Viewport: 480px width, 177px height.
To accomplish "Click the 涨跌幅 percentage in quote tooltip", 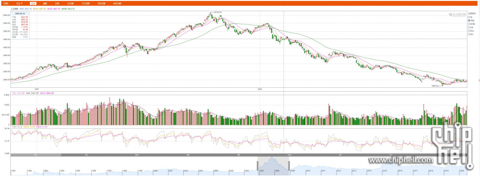I will click(x=24, y=27).
